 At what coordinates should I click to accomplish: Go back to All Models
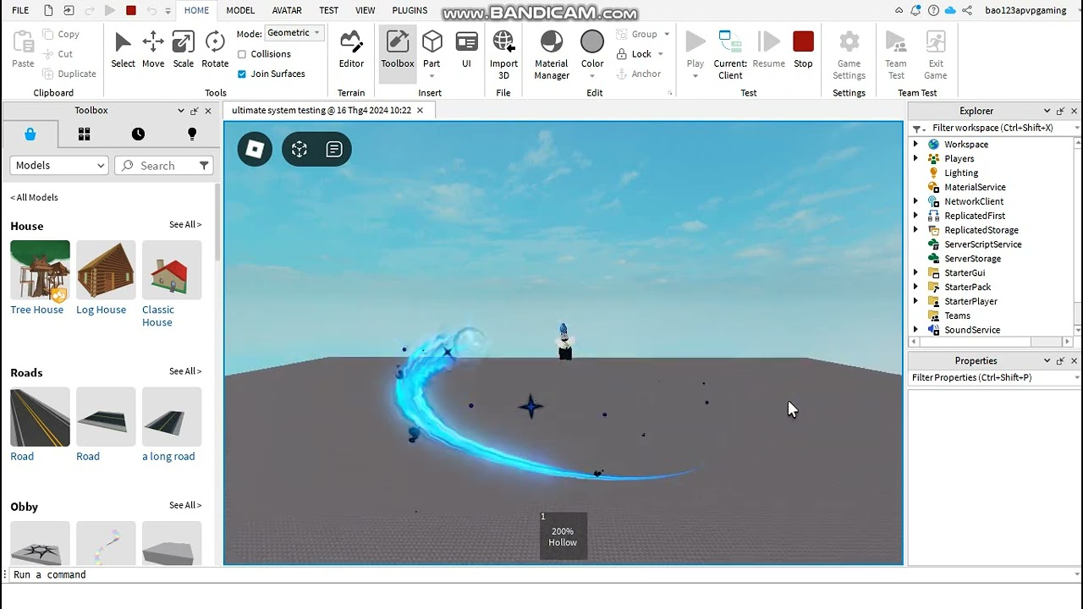click(x=34, y=197)
